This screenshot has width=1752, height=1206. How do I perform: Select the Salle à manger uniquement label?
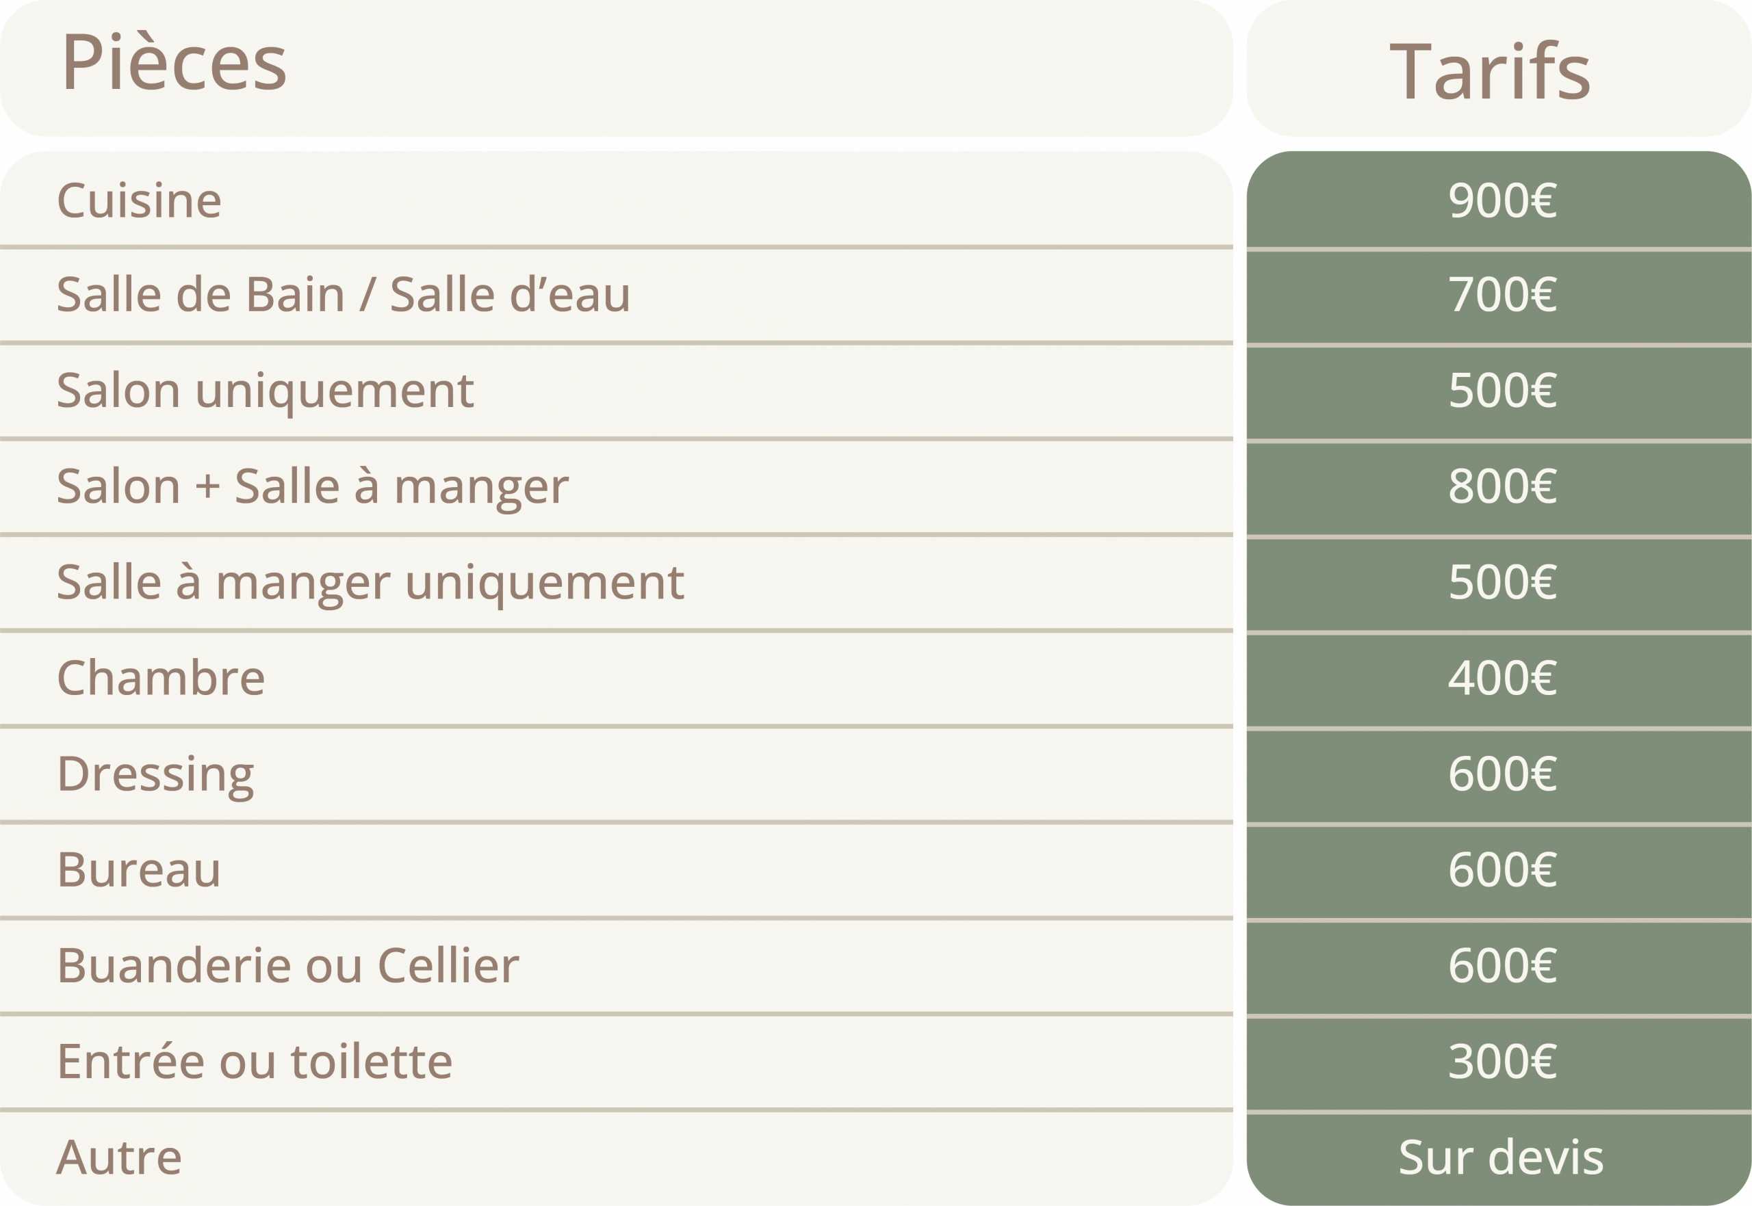[370, 582]
